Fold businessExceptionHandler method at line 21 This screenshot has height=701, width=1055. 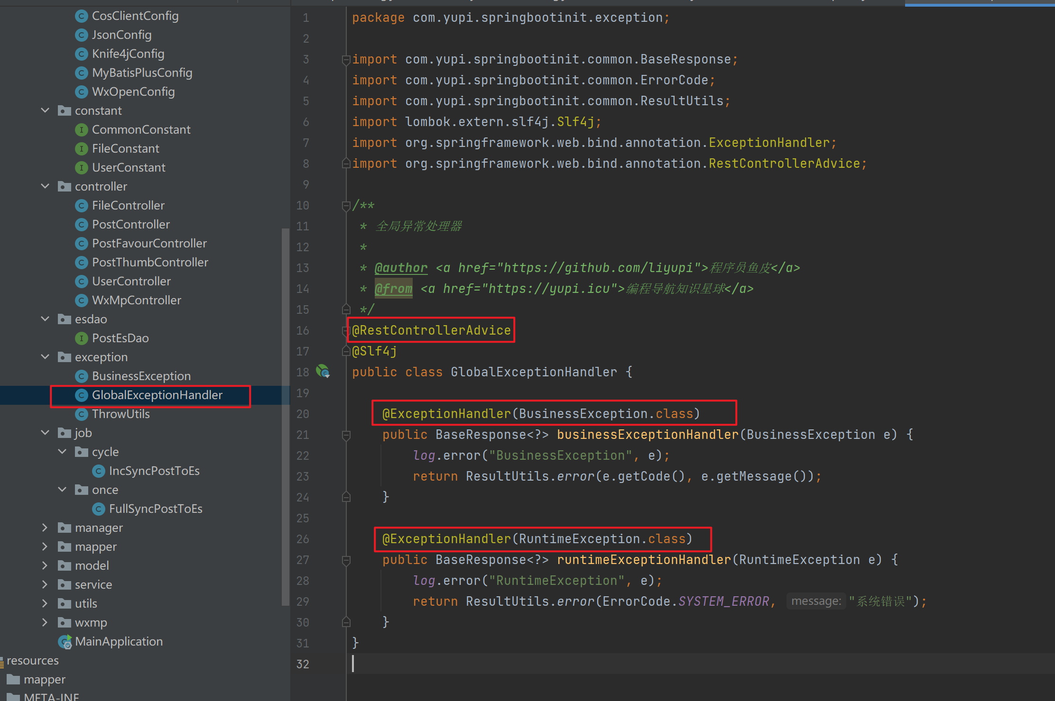point(346,435)
